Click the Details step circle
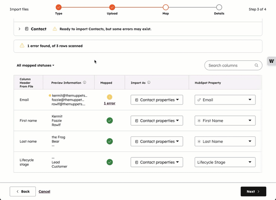The width and height of the screenshot is (276, 200). tap(219, 7)
